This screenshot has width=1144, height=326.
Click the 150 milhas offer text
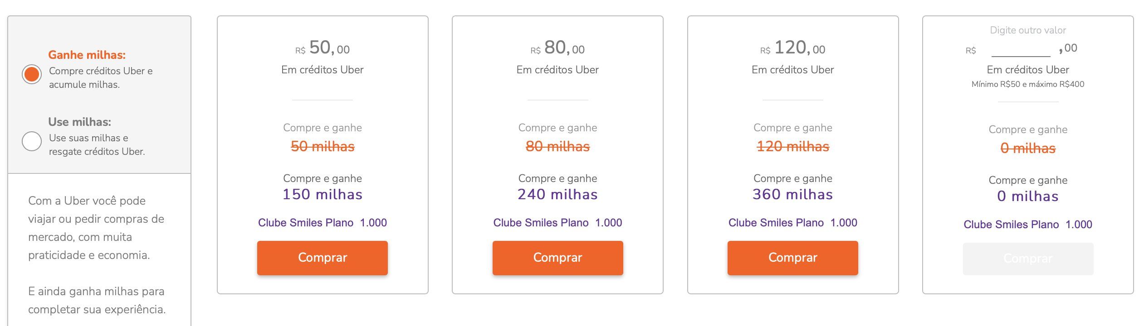coord(322,194)
